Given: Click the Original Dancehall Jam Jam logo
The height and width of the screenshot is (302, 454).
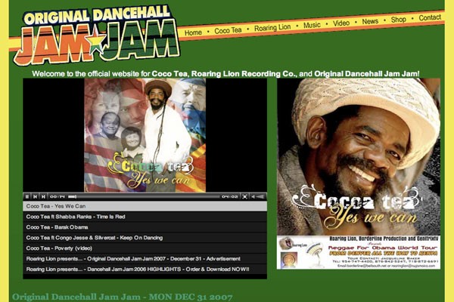Looking at the screenshot, I should [x=97, y=35].
